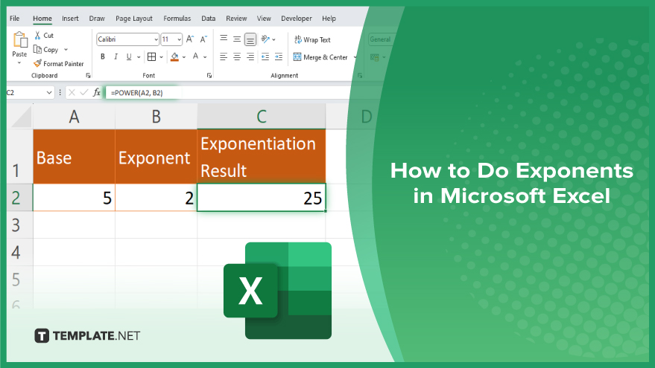This screenshot has width=655, height=368.
Task: Activate the Format Painter brush
Action: (37, 63)
